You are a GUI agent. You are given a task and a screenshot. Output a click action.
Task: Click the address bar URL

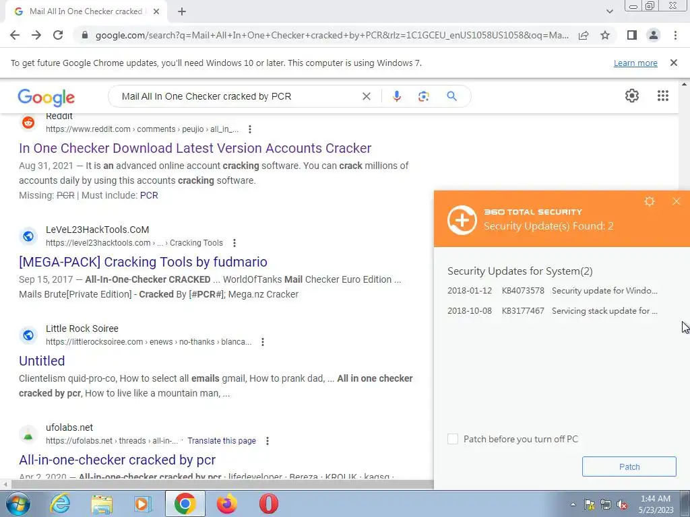[332, 35]
